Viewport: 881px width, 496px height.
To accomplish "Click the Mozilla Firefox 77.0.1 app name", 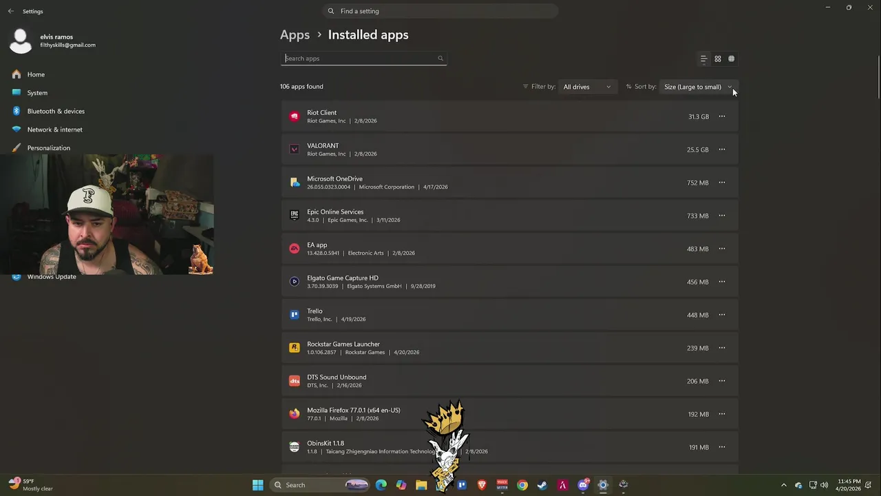I will coord(354,411).
